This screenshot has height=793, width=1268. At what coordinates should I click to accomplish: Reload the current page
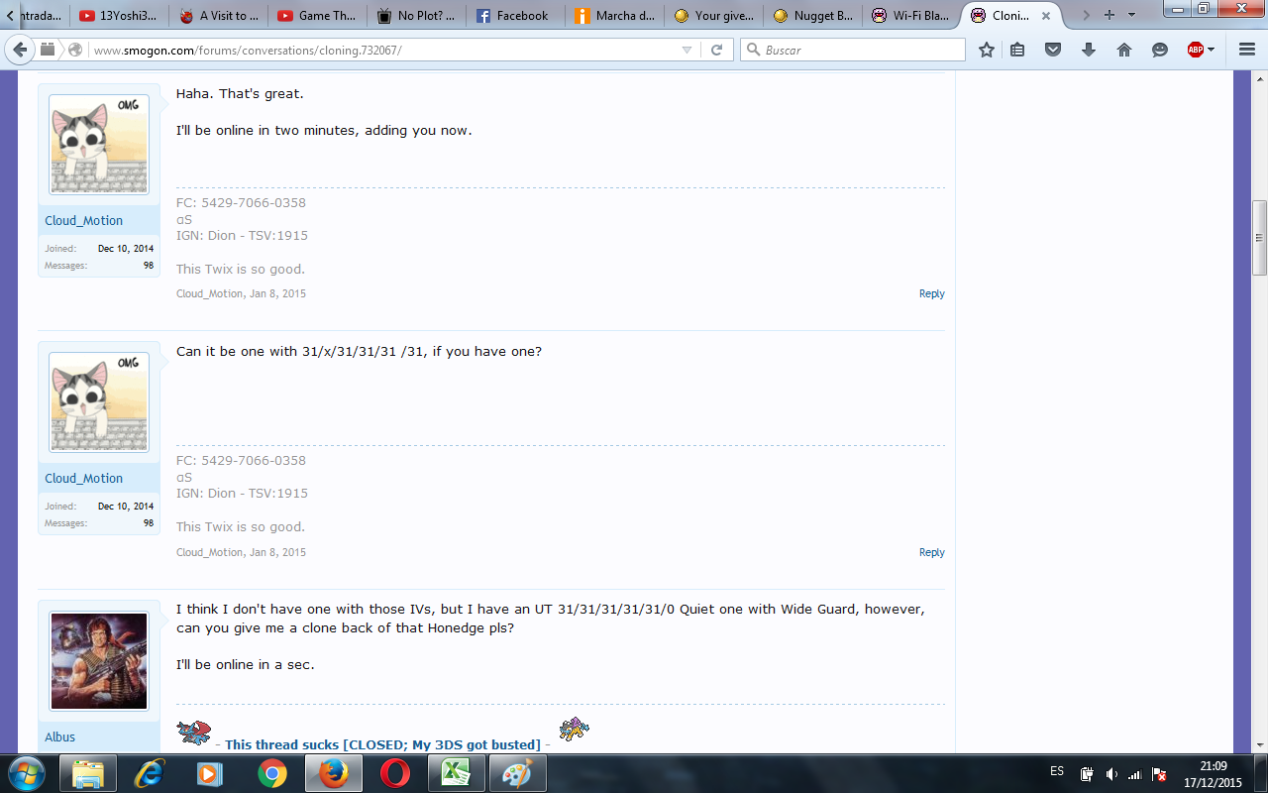coord(717,50)
